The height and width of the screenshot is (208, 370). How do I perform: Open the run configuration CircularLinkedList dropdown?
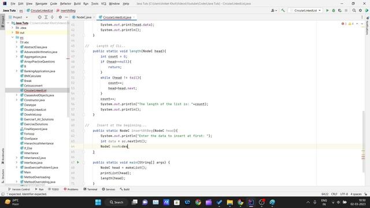point(305,10)
